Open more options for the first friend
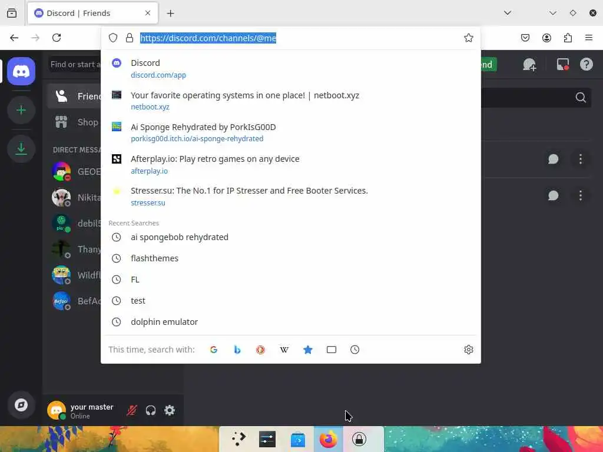Image resolution: width=603 pixels, height=452 pixels. [x=580, y=159]
